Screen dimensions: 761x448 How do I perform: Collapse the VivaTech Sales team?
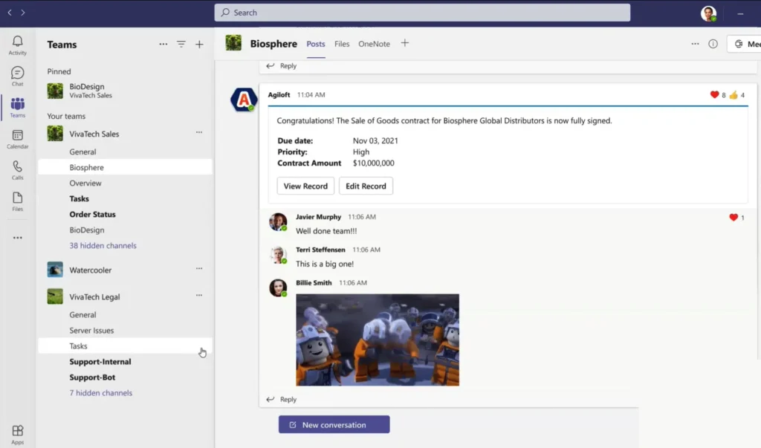pyautogui.click(x=94, y=134)
